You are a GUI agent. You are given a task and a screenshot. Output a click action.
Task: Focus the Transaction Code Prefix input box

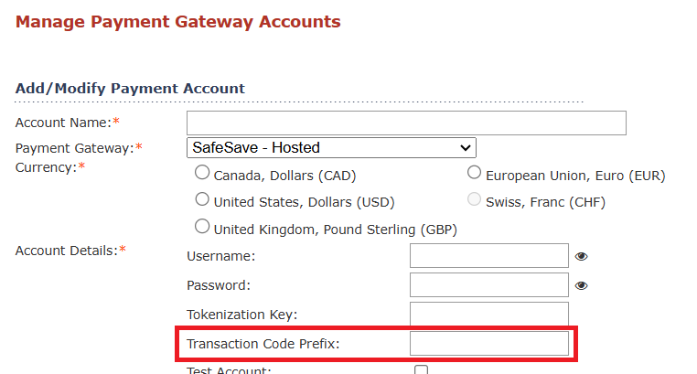click(x=489, y=343)
